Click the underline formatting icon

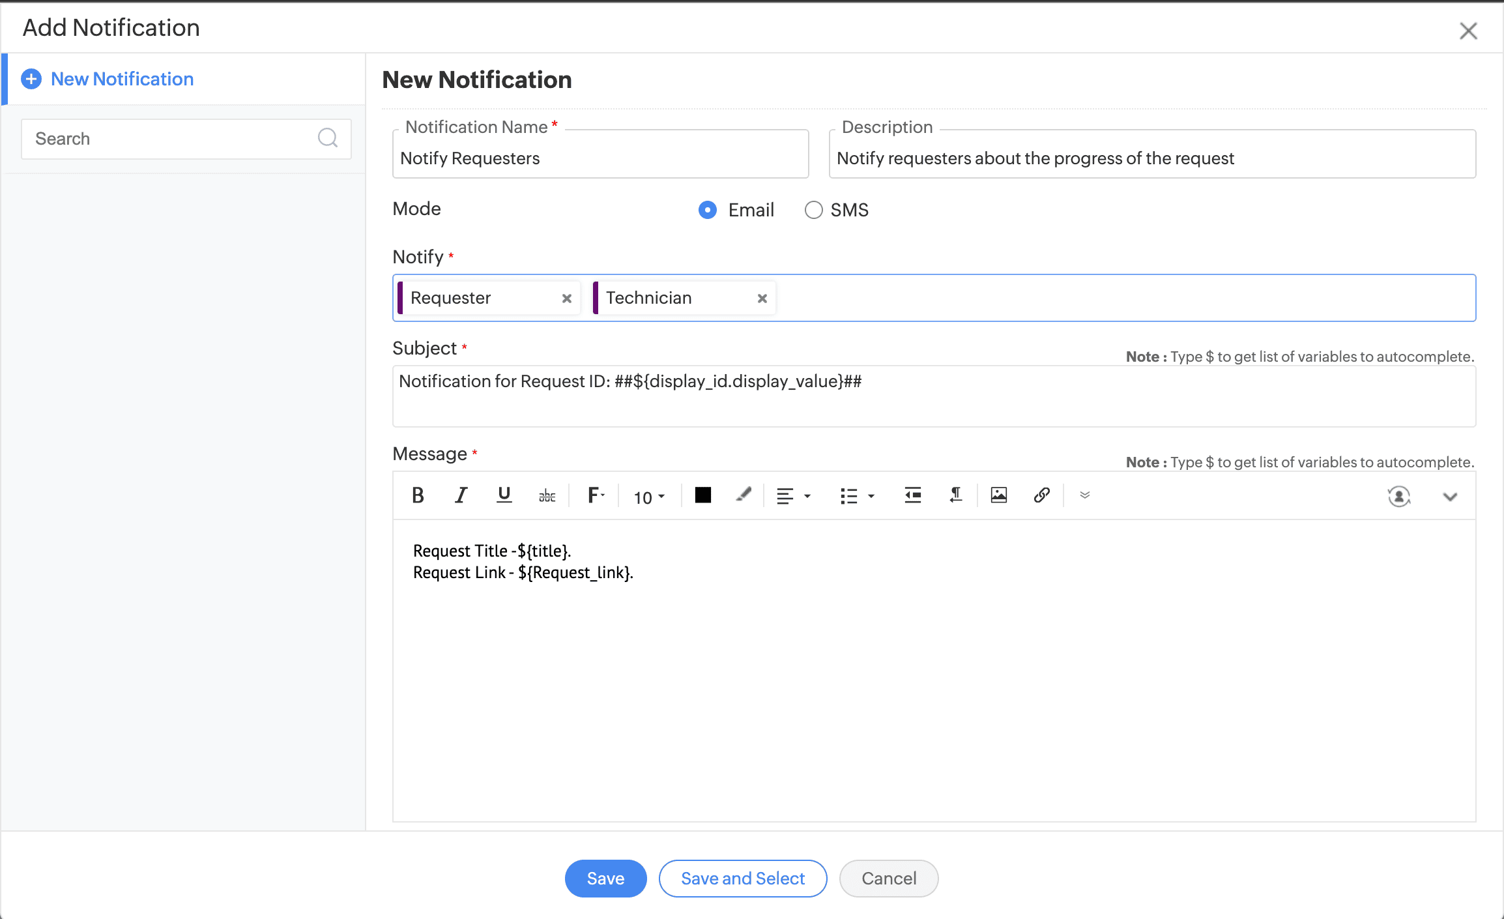coord(504,496)
